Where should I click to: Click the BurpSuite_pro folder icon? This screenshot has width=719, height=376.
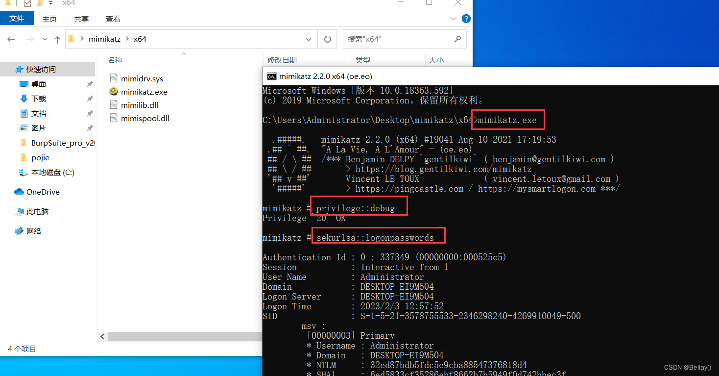(x=24, y=143)
